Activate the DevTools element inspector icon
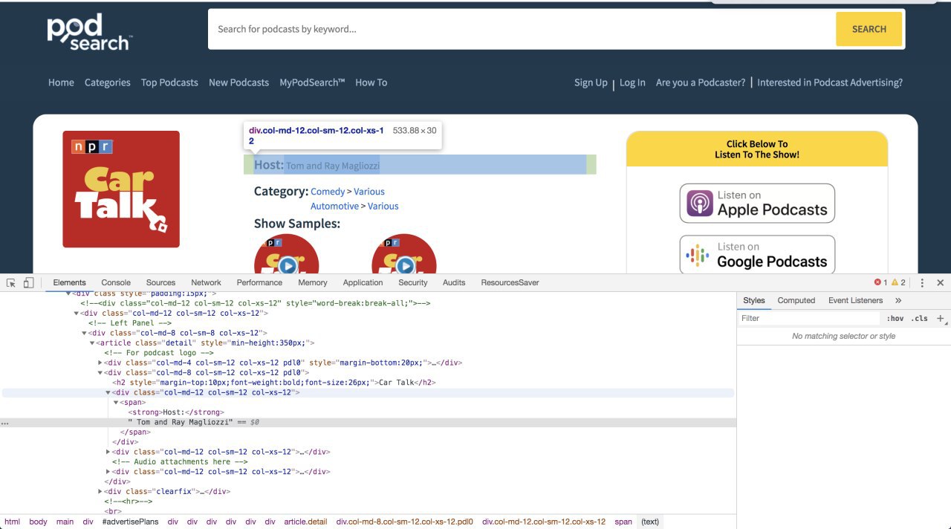Image resolution: width=951 pixels, height=529 pixels. point(11,283)
